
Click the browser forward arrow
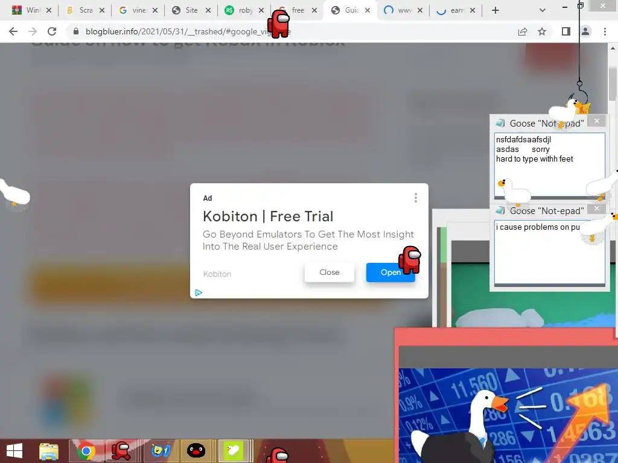click(33, 31)
